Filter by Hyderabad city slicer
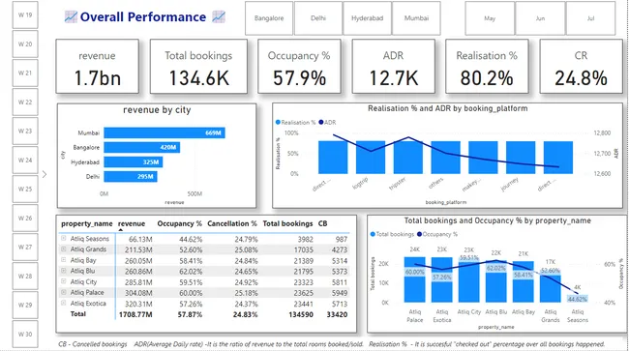Screen dimensions: 629x351 coord(367,18)
